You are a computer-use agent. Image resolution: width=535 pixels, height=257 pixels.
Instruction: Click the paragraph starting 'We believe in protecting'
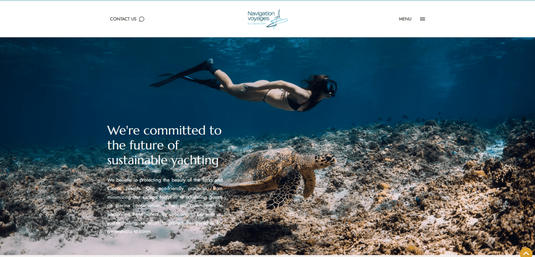[x=165, y=205]
